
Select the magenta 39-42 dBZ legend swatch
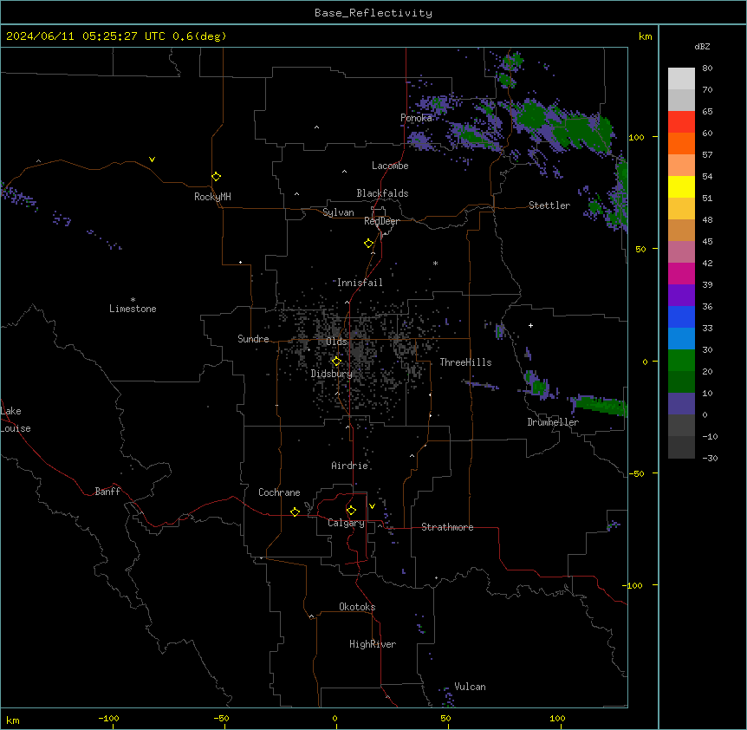click(681, 273)
